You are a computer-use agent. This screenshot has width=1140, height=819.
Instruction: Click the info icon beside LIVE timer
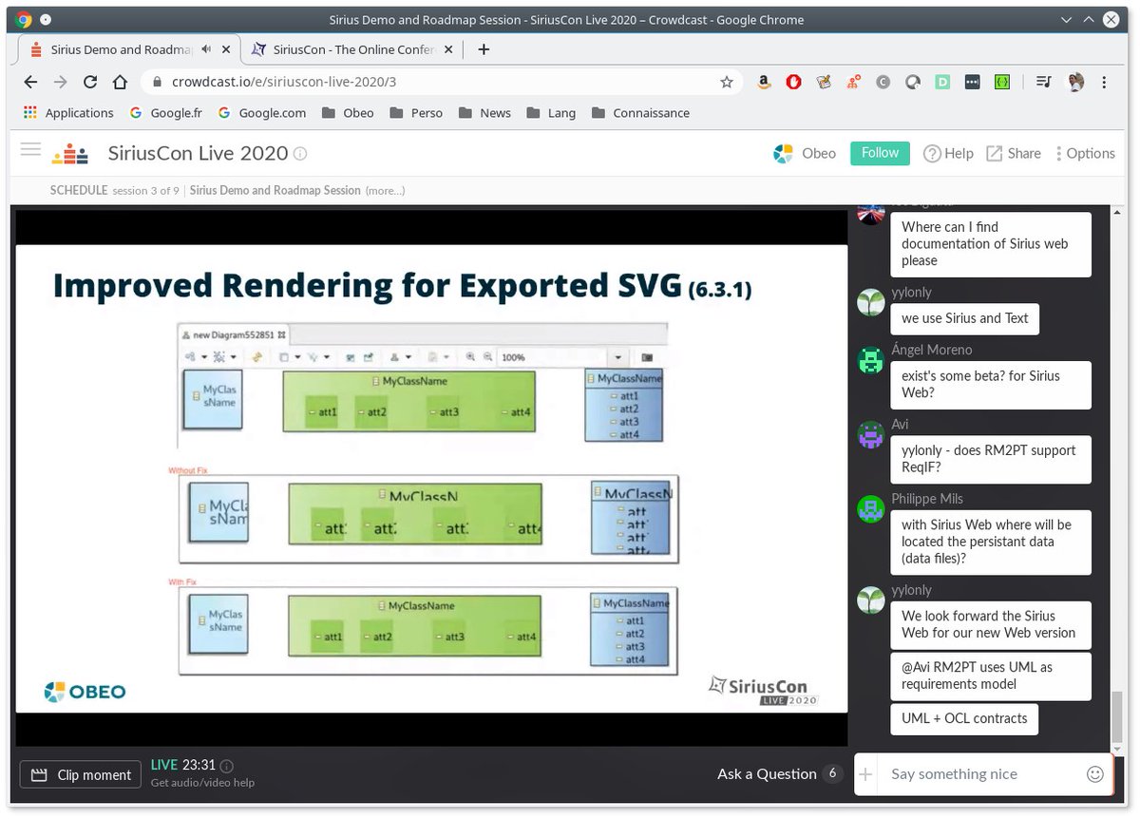coord(226,766)
